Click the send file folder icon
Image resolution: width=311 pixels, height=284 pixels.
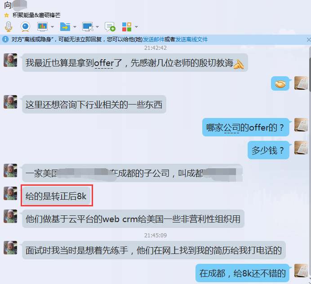click(x=65, y=27)
